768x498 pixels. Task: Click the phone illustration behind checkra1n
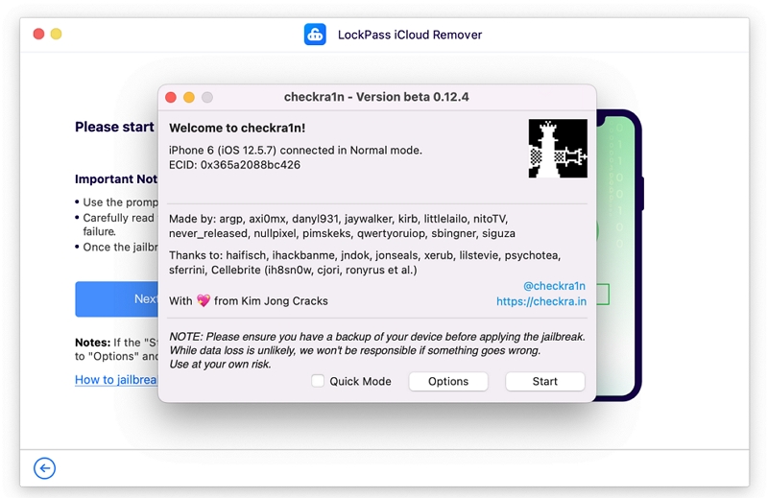(x=618, y=254)
